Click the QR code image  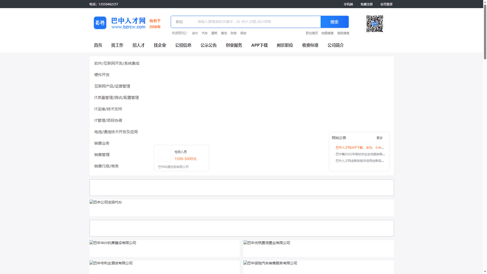pos(375,24)
